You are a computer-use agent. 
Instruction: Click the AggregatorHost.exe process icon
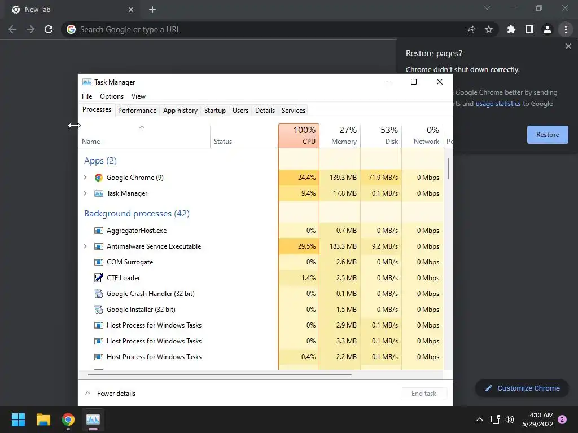pyautogui.click(x=98, y=231)
